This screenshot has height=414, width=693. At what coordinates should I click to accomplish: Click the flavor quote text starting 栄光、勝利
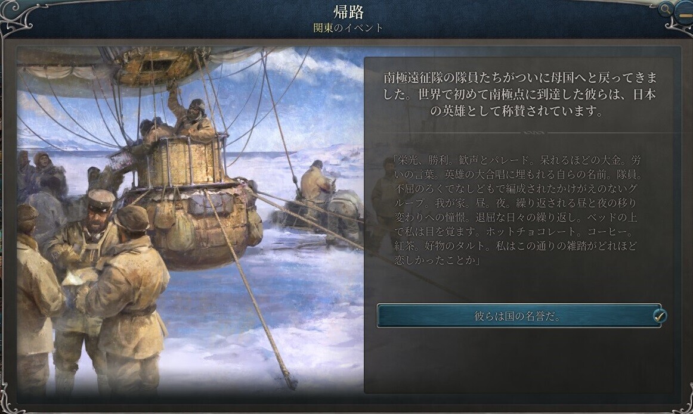click(517, 210)
